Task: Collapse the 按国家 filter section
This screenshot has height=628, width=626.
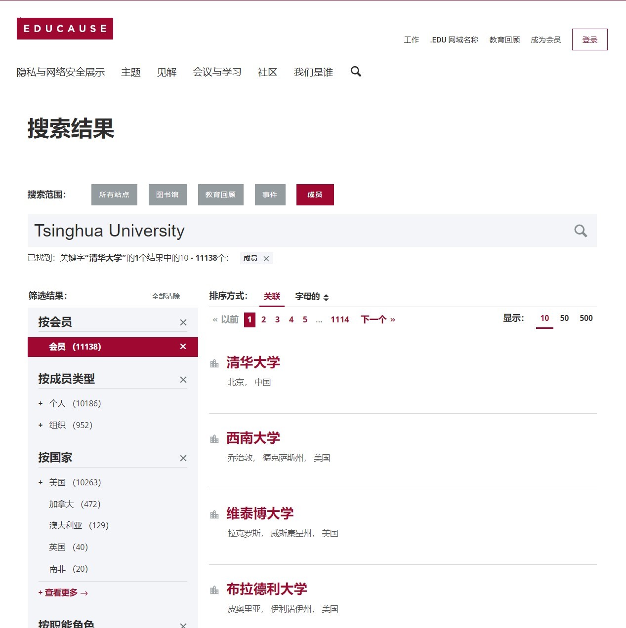Action: tap(183, 458)
